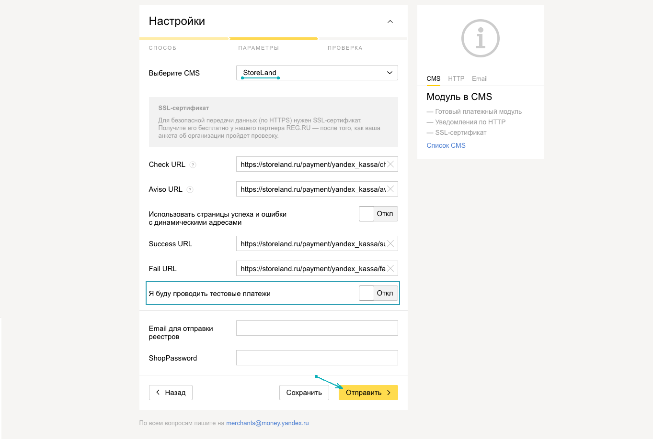Viewport: 653px width, 439px height.
Task: Enable the test payments toggle
Action: [x=378, y=293]
